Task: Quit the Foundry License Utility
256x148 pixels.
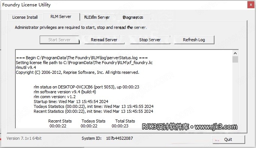Action: click(228, 139)
